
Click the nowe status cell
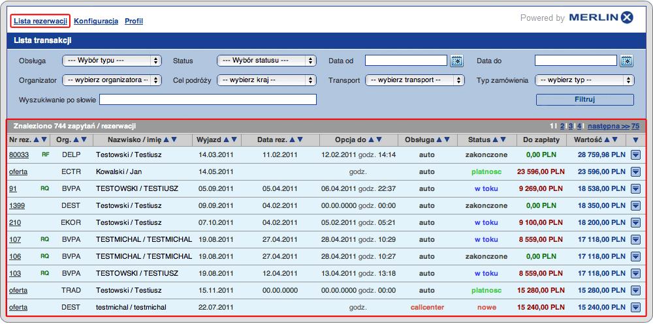tap(486, 307)
